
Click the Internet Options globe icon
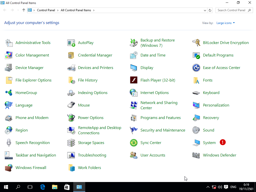pos(134,93)
